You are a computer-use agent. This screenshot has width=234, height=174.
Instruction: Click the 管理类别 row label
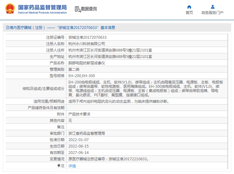pos(57,69)
